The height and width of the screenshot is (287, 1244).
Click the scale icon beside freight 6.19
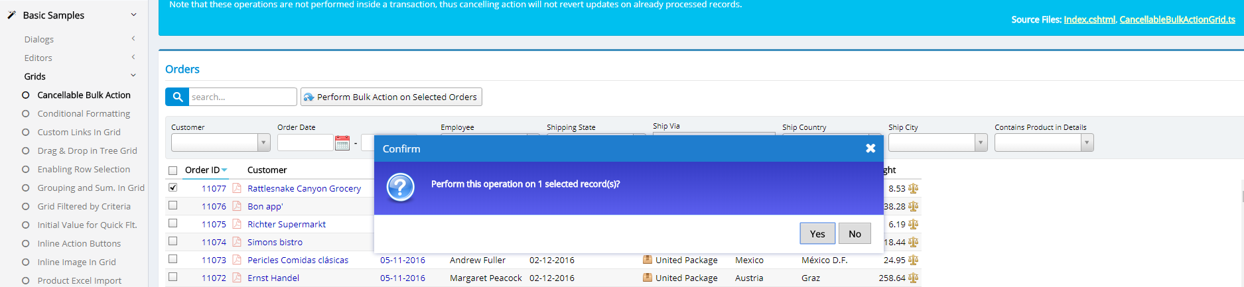(x=914, y=224)
